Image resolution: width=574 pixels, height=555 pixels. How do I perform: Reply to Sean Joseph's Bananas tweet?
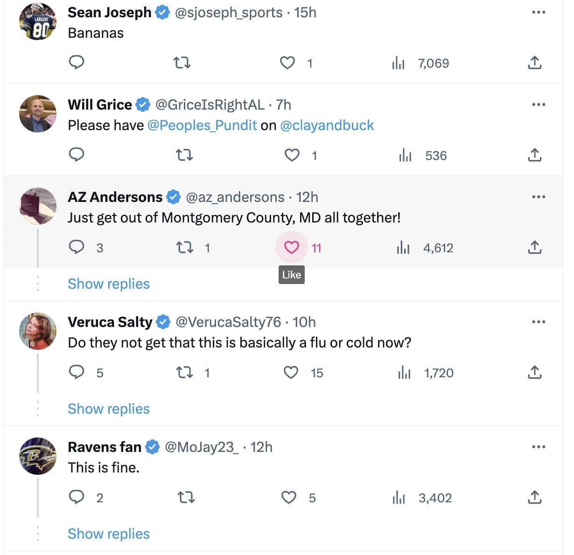click(76, 62)
